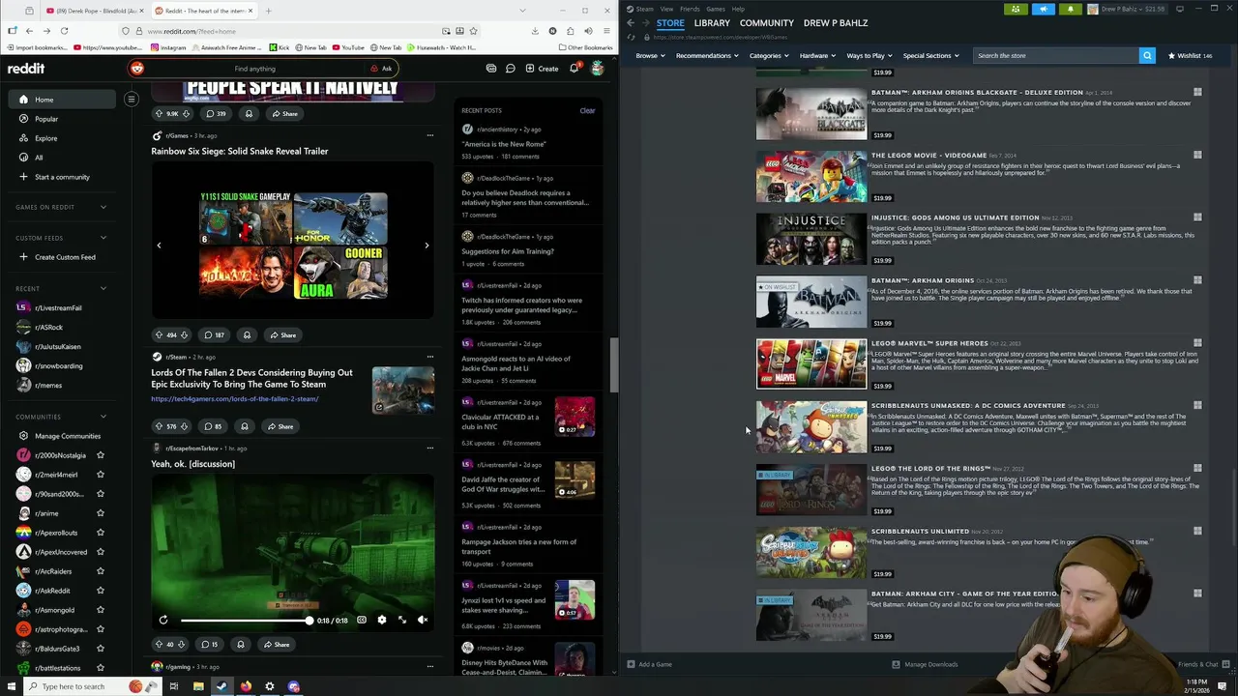
Task: Click Steam friends icon button in title bar
Action: [x=1015, y=9]
